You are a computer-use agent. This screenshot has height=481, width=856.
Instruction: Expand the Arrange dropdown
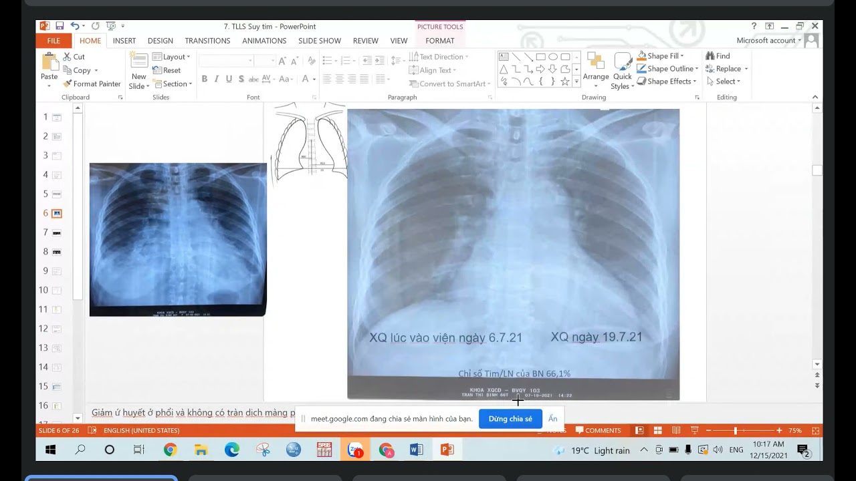tap(595, 70)
